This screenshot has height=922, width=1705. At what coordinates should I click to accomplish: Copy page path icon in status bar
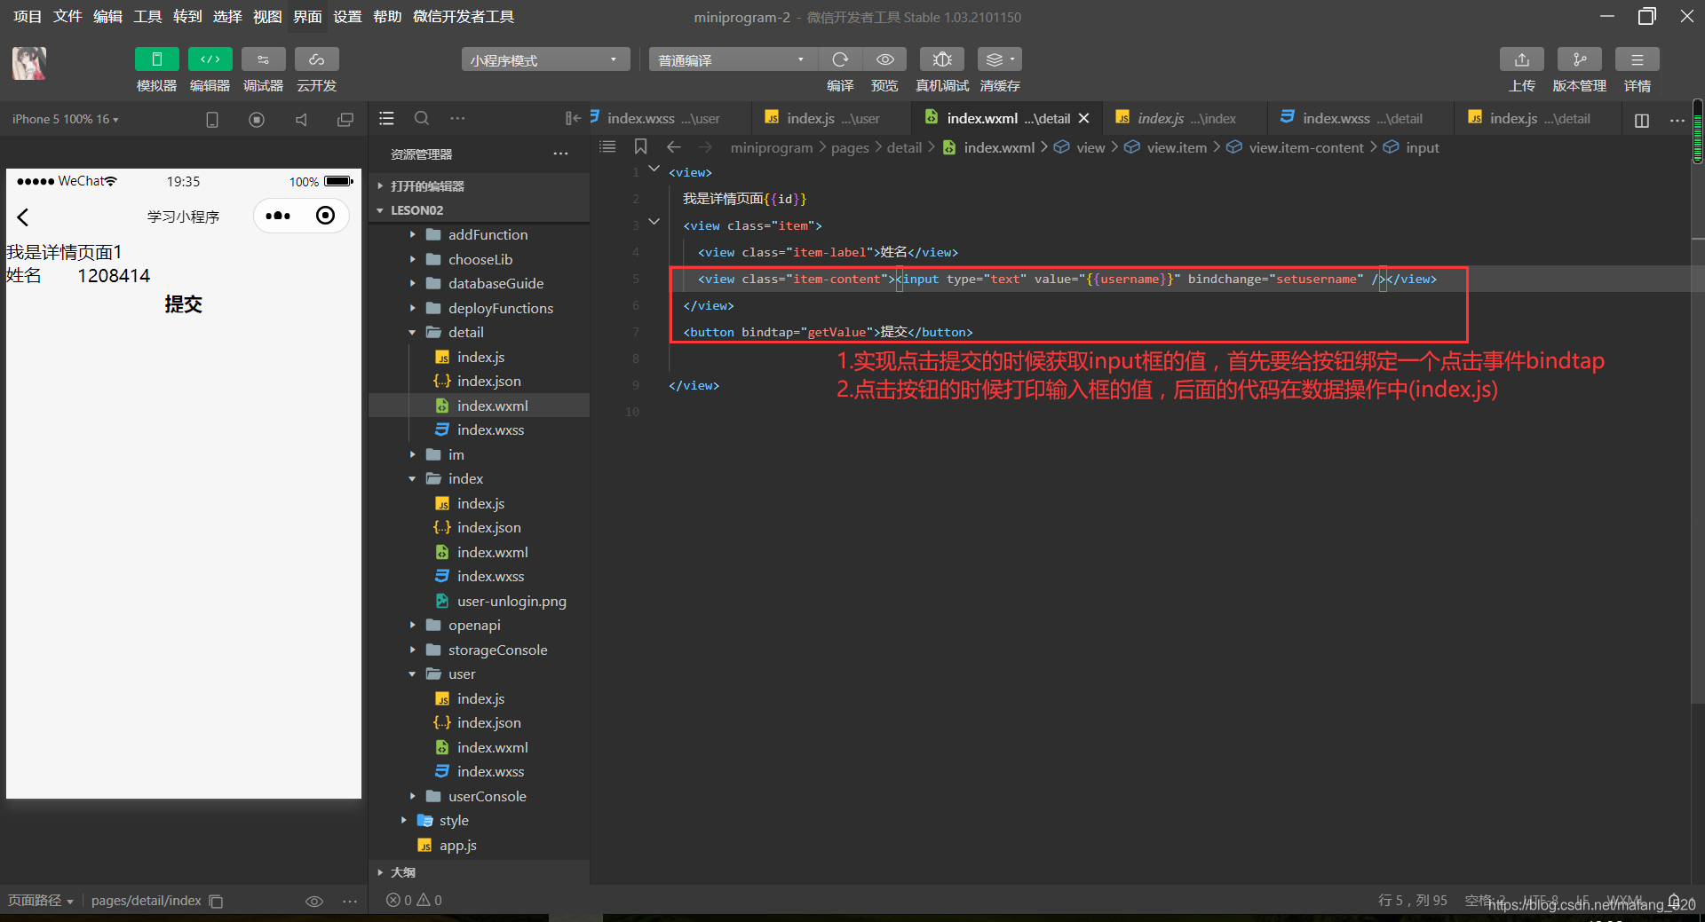tap(216, 901)
